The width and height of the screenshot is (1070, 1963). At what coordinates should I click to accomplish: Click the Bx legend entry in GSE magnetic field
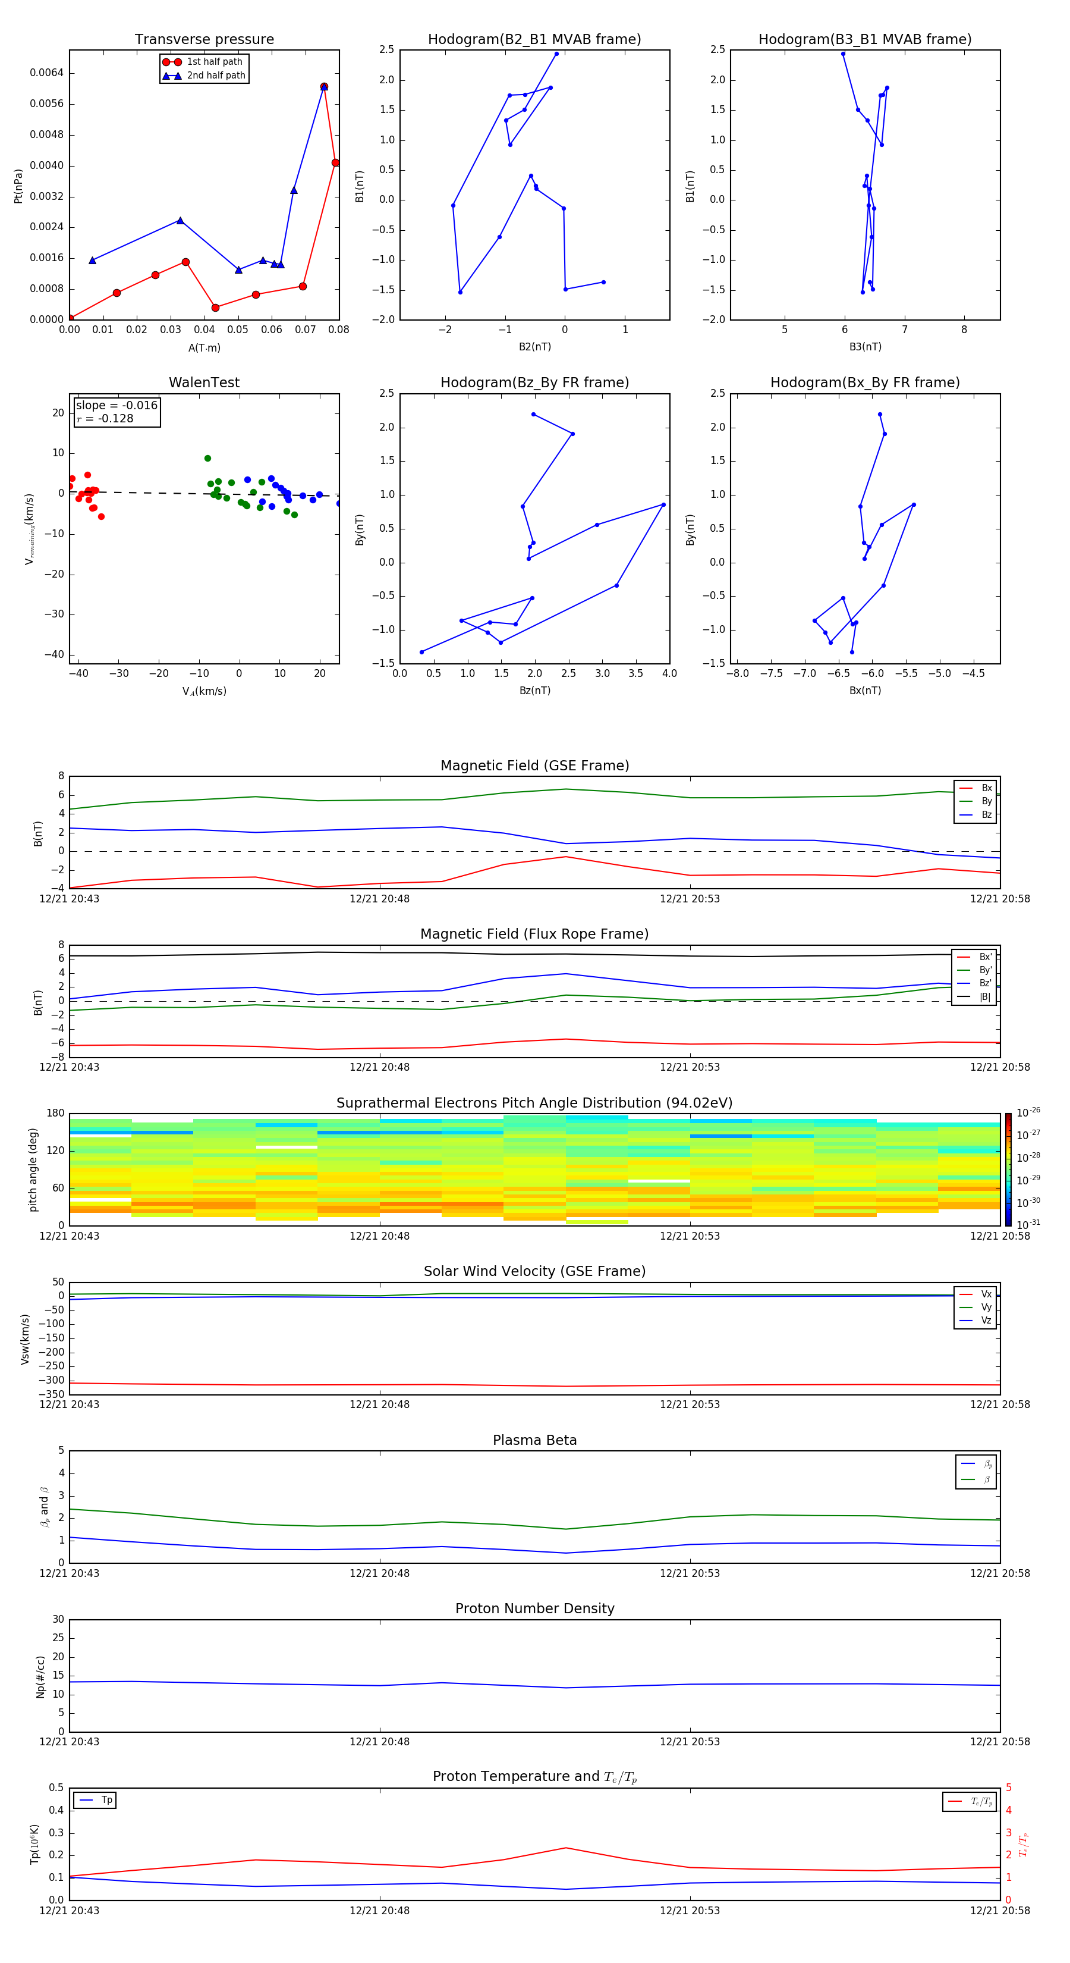(975, 788)
